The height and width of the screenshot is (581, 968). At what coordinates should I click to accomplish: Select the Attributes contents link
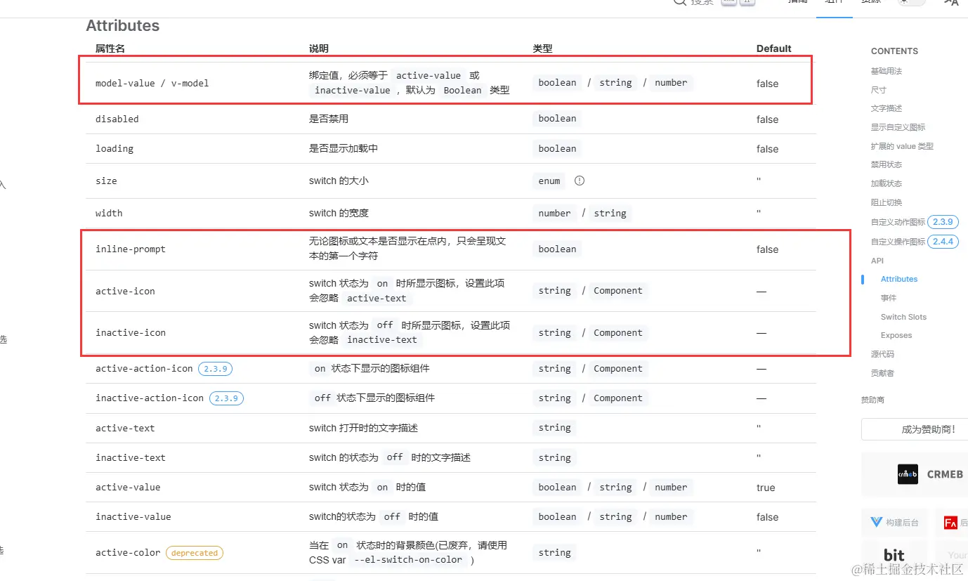pos(899,279)
